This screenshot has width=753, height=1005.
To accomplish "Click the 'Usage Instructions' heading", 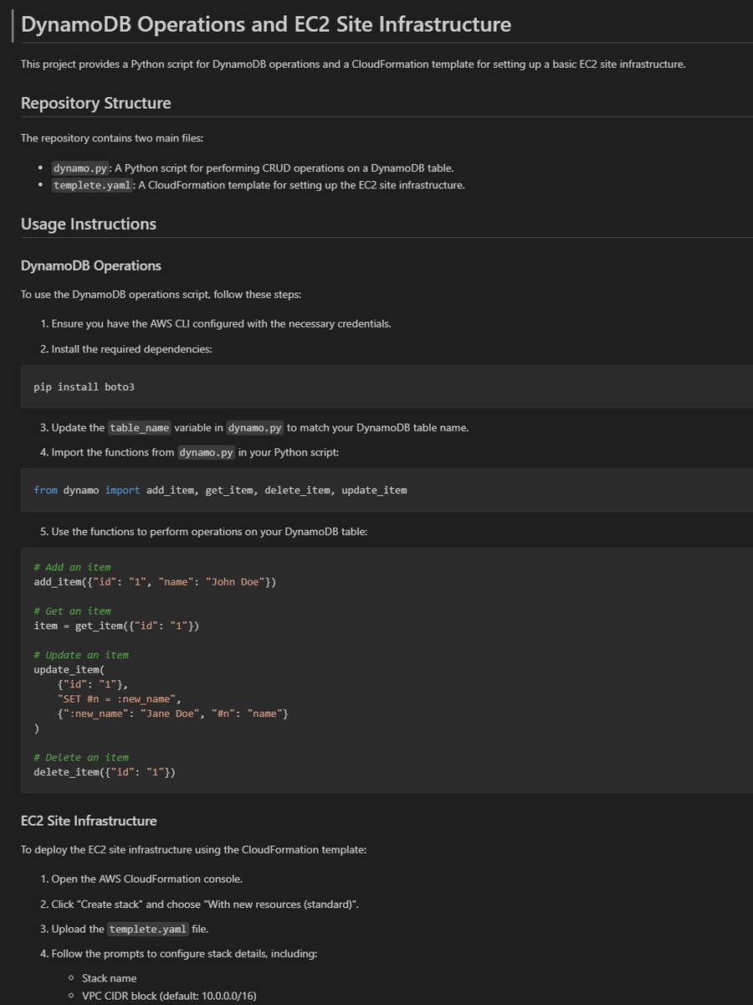I will click(89, 224).
